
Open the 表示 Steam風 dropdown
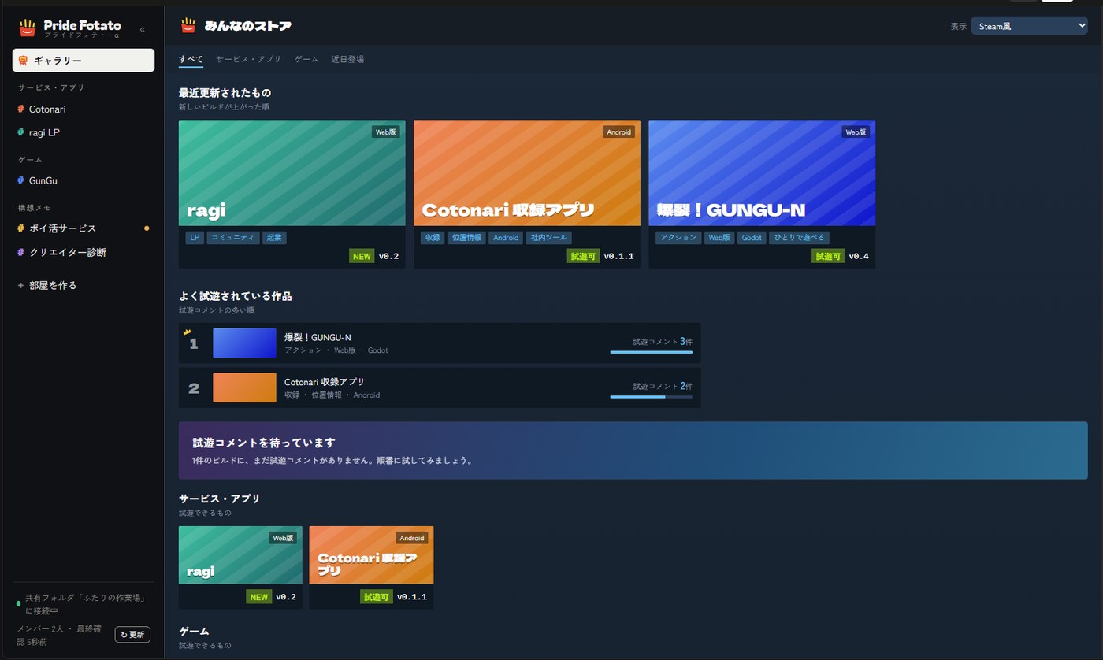coord(1029,26)
